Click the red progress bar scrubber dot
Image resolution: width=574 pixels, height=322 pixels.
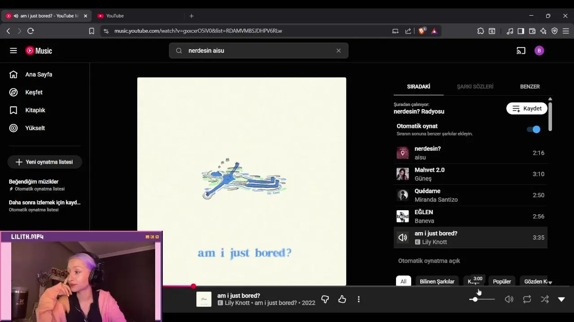tap(193, 286)
